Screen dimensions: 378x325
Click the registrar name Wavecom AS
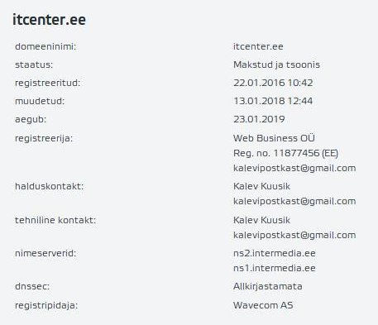[x=263, y=305]
